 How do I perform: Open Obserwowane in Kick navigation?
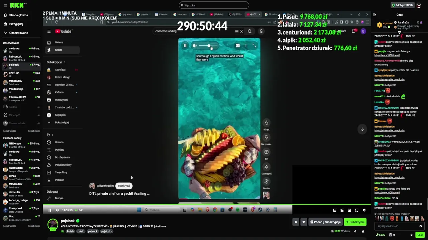click(x=16, y=33)
